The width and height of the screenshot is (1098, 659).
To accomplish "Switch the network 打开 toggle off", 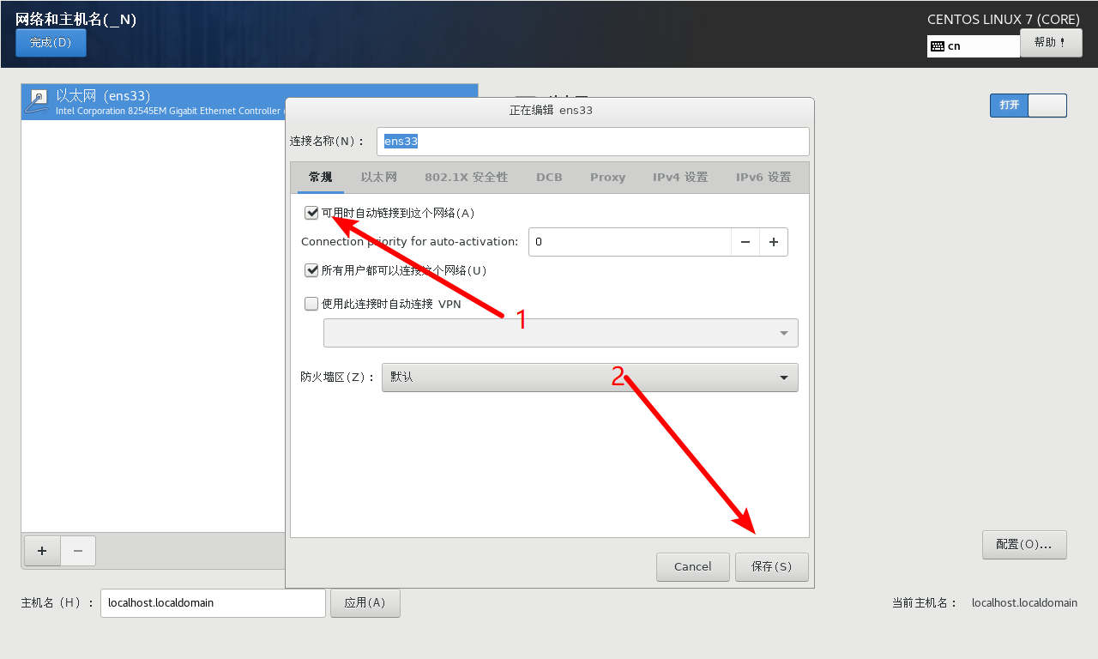I will click(1029, 106).
